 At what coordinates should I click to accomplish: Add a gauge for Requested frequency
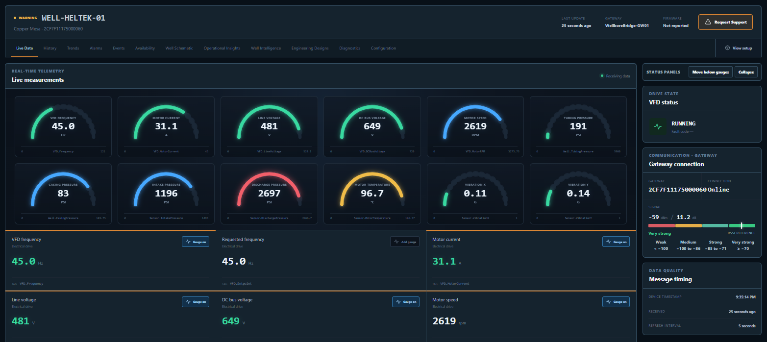coord(405,242)
